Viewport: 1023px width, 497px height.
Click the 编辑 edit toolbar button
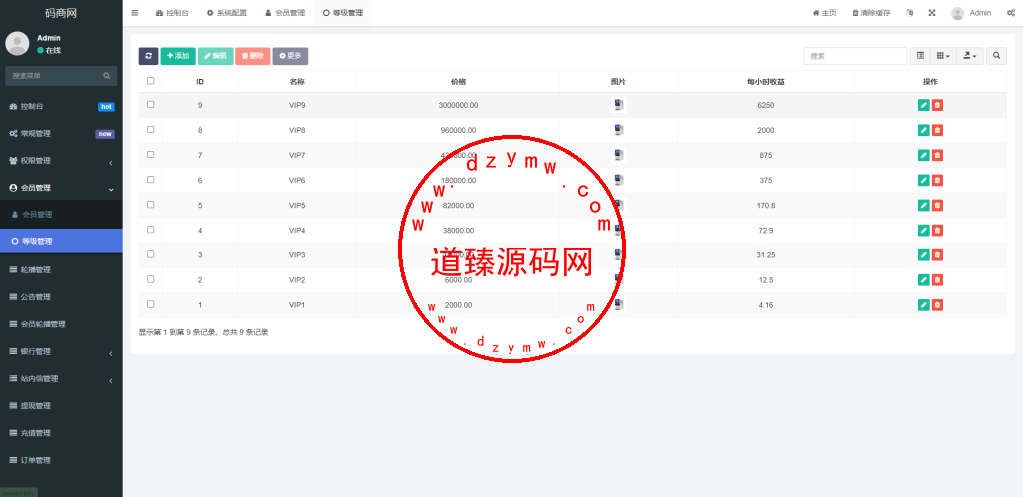216,56
